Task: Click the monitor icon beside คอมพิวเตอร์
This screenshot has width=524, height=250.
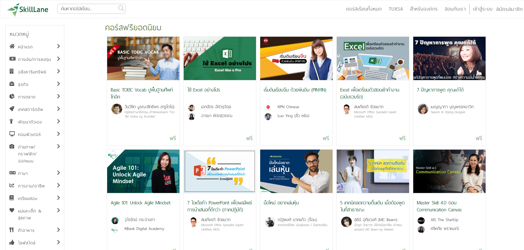Action: coord(12,134)
